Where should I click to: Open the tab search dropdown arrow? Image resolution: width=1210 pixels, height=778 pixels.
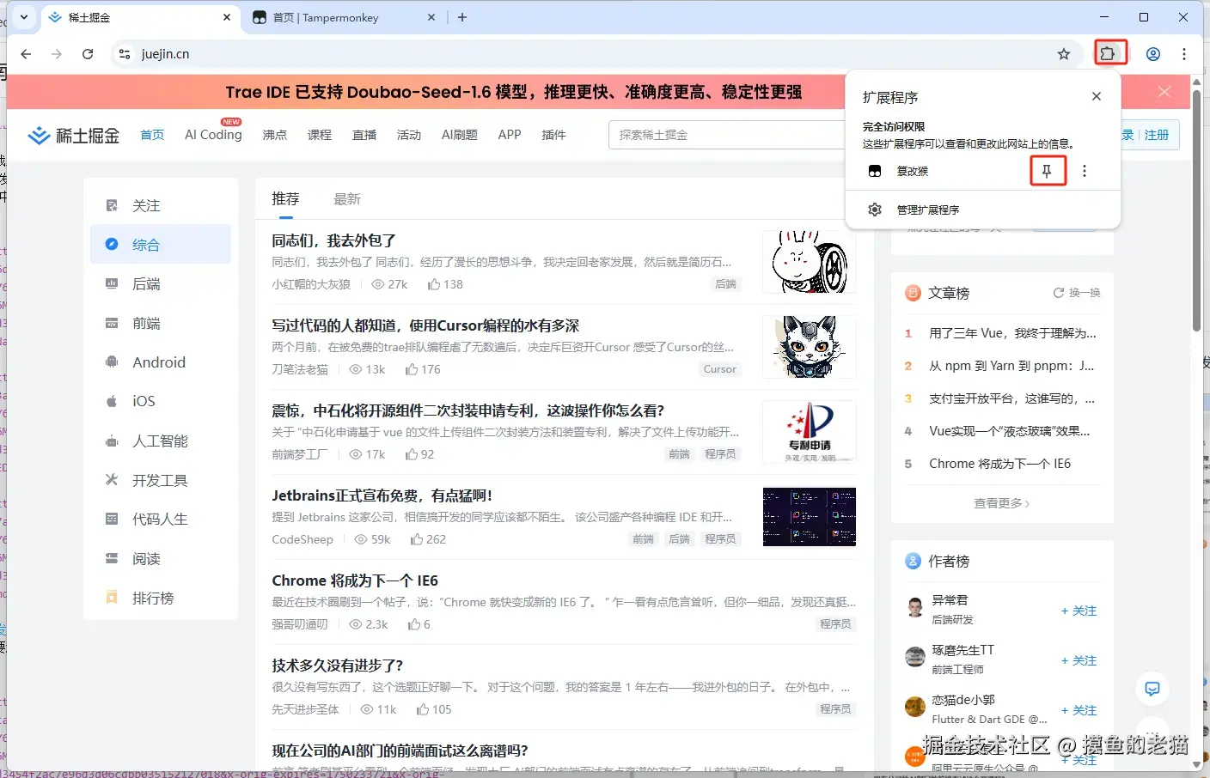(24, 17)
